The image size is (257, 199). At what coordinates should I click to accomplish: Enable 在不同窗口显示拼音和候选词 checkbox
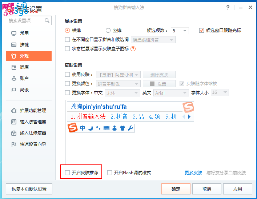pyautogui.click(x=67, y=40)
